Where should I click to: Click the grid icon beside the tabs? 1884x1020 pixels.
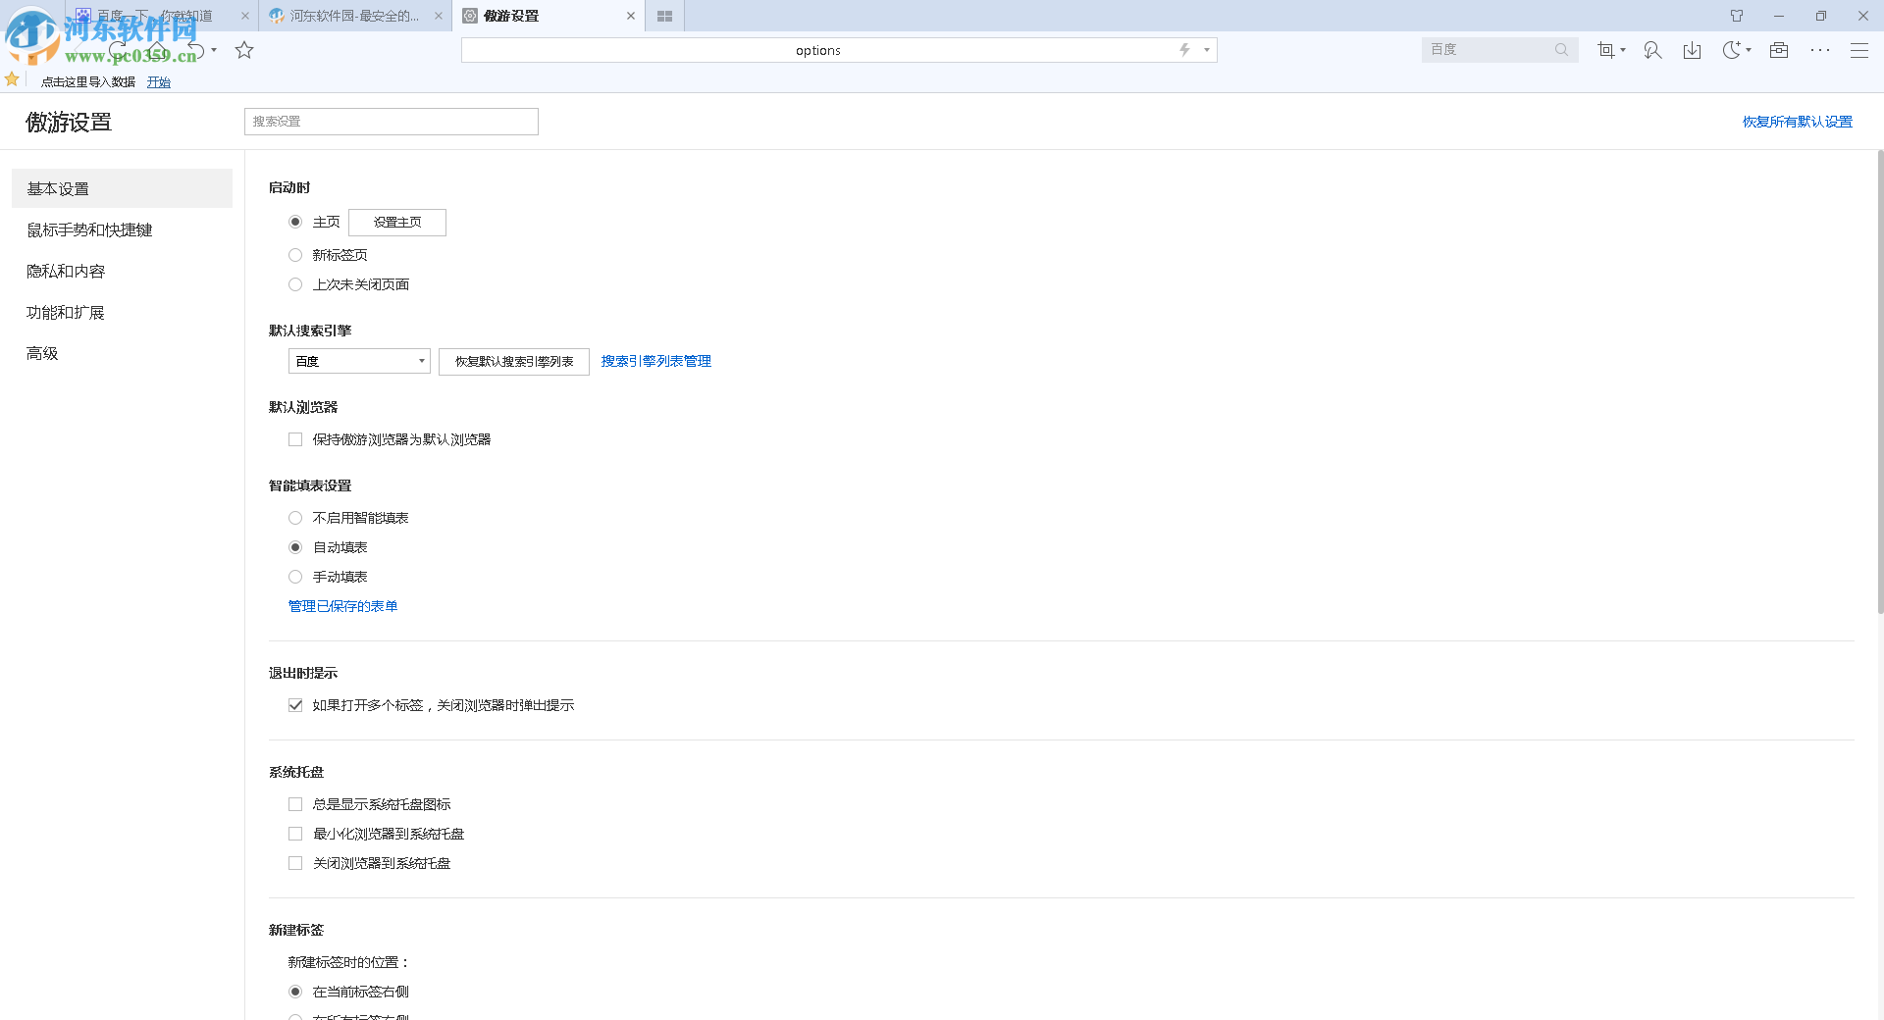click(x=664, y=16)
